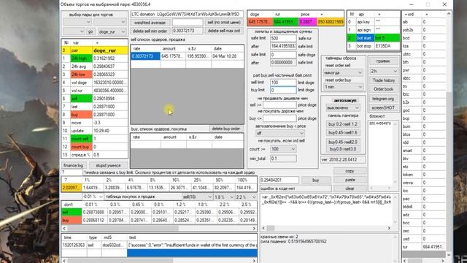Viewport: 467px width, 263px height.
Task: Select the 'api key' row
Action: [x=374, y=22]
